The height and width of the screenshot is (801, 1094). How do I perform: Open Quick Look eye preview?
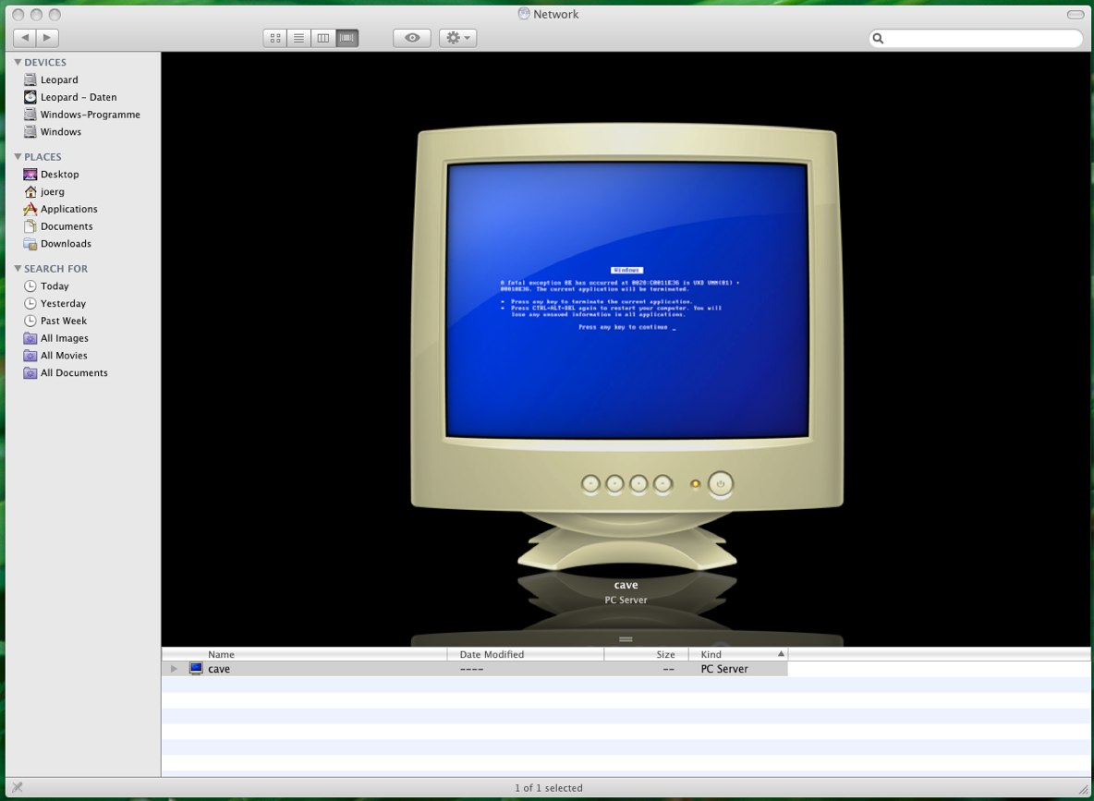(411, 38)
